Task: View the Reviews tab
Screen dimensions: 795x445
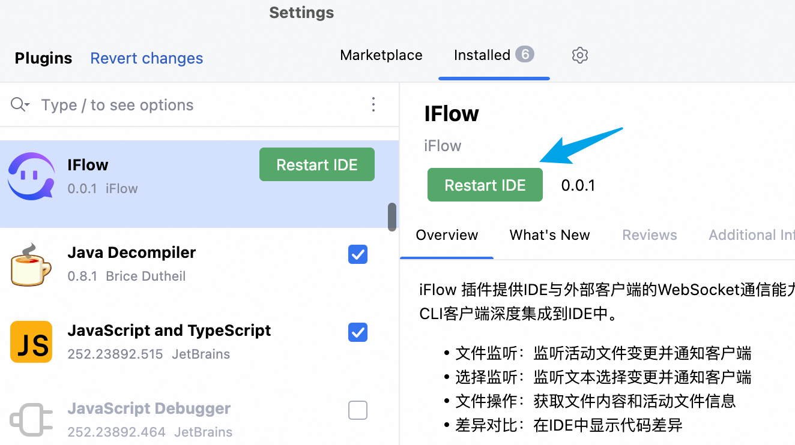Action: coord(649,234)
